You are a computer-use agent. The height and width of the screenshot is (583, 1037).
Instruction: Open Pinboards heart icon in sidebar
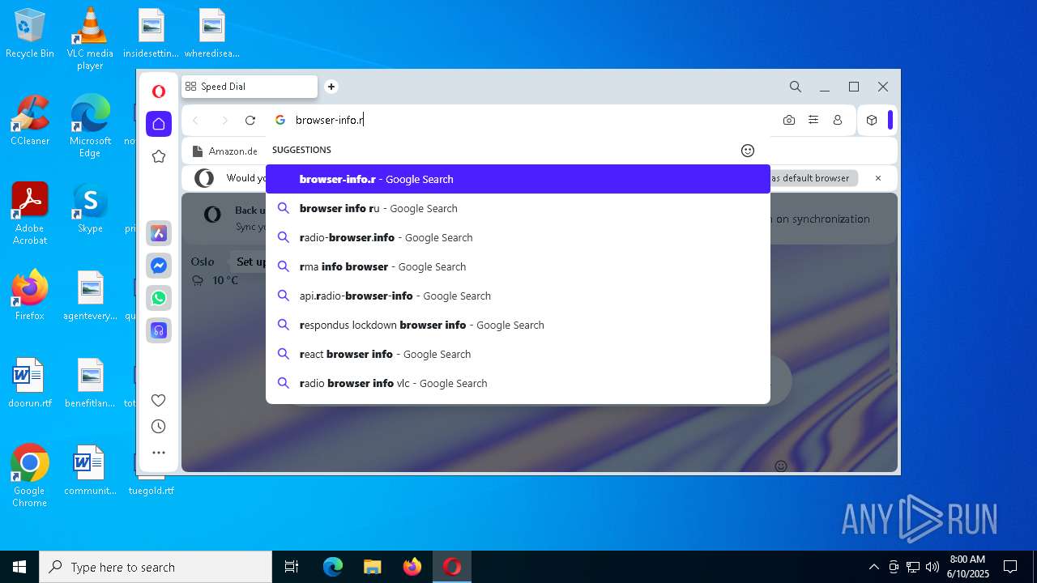click(159, 400)
